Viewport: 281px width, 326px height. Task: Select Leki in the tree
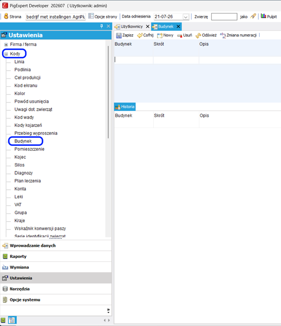coord(18,197)
